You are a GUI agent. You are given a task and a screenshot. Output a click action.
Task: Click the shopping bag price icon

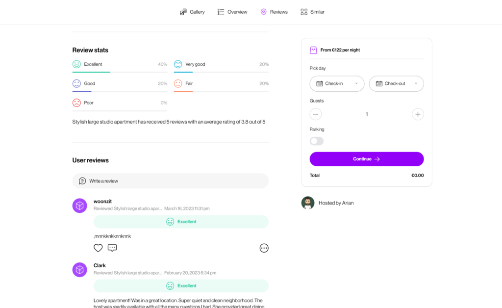click(x=313, y=50)
